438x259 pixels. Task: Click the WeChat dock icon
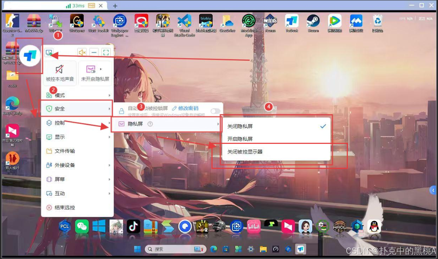click(x=82, y=226)
